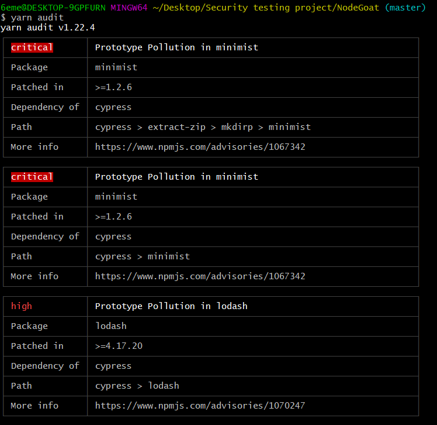Click the '>=4.17.20' patched version
The image size is (437, 425).
point(119,346)
